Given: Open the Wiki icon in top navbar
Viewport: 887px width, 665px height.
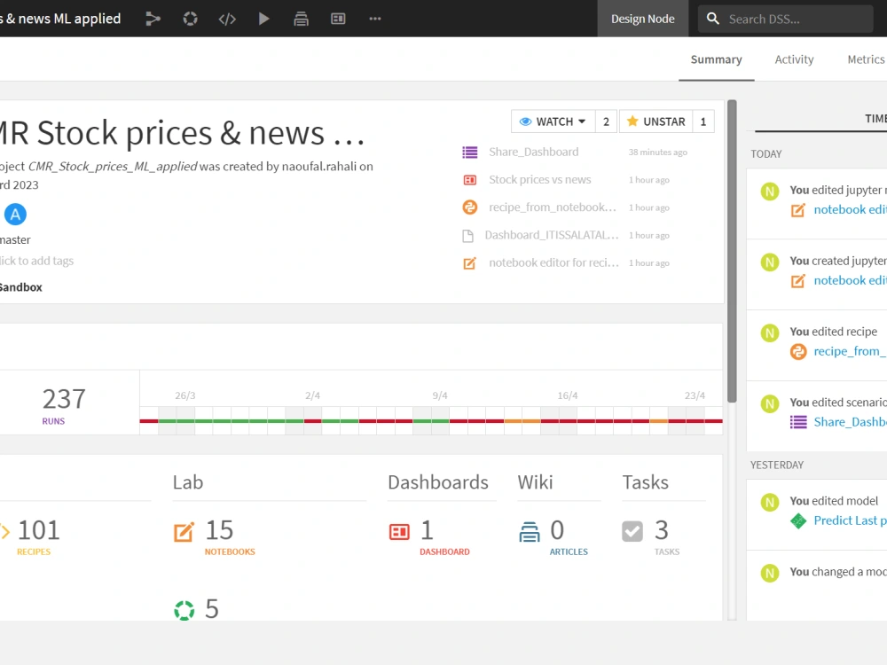Looking at the screenshot, I should 301,19.
